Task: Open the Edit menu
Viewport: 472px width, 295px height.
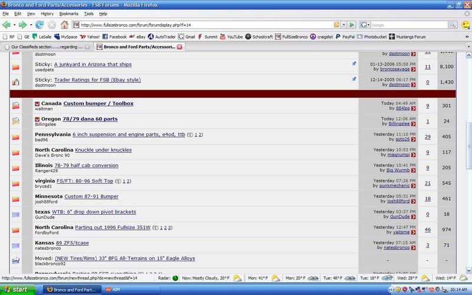Action: (18, 14)
